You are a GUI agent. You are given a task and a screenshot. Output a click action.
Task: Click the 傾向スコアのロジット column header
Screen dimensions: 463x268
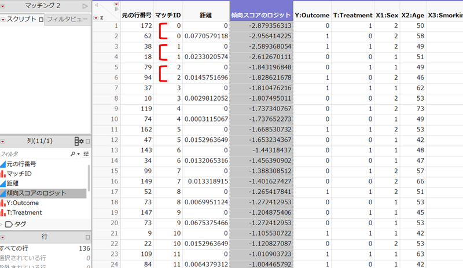[x=262, y=16]
